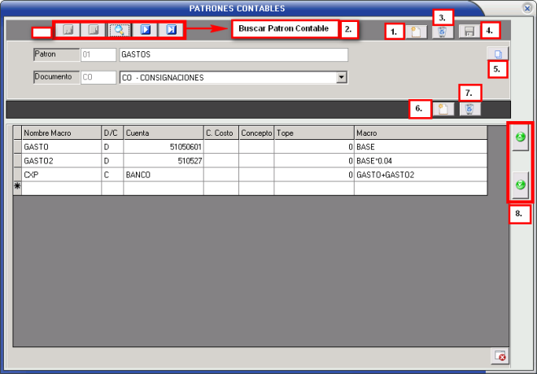Image resolution: width=537 pixels, height=374 pixels.
Task: Go to the next record in navigation bar
Action: click(145, 31)
